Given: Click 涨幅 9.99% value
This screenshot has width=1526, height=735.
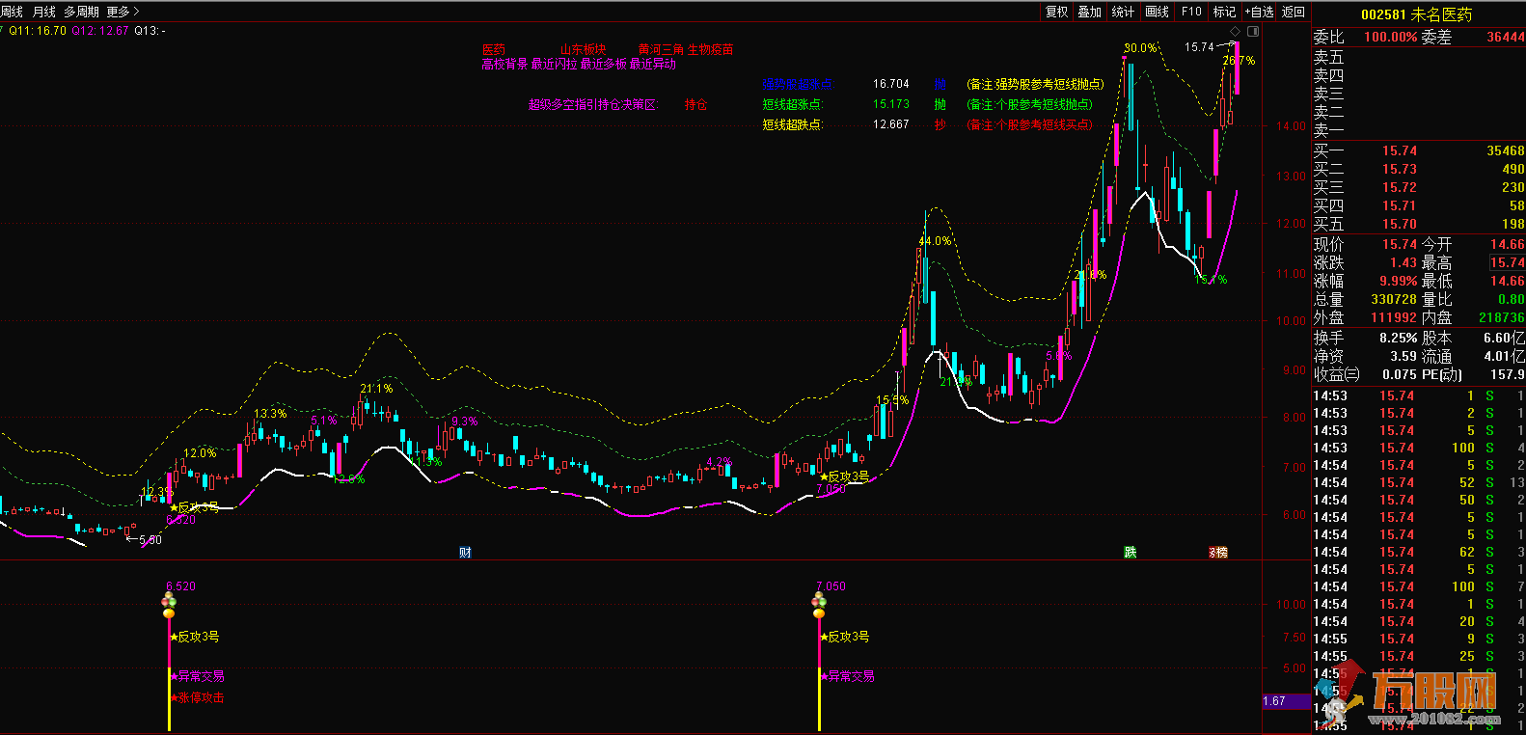Looking at the screenshot, I should click(1398, 281).
